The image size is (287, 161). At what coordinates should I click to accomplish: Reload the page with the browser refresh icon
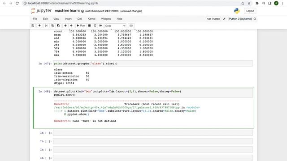(x=17, y=3)
